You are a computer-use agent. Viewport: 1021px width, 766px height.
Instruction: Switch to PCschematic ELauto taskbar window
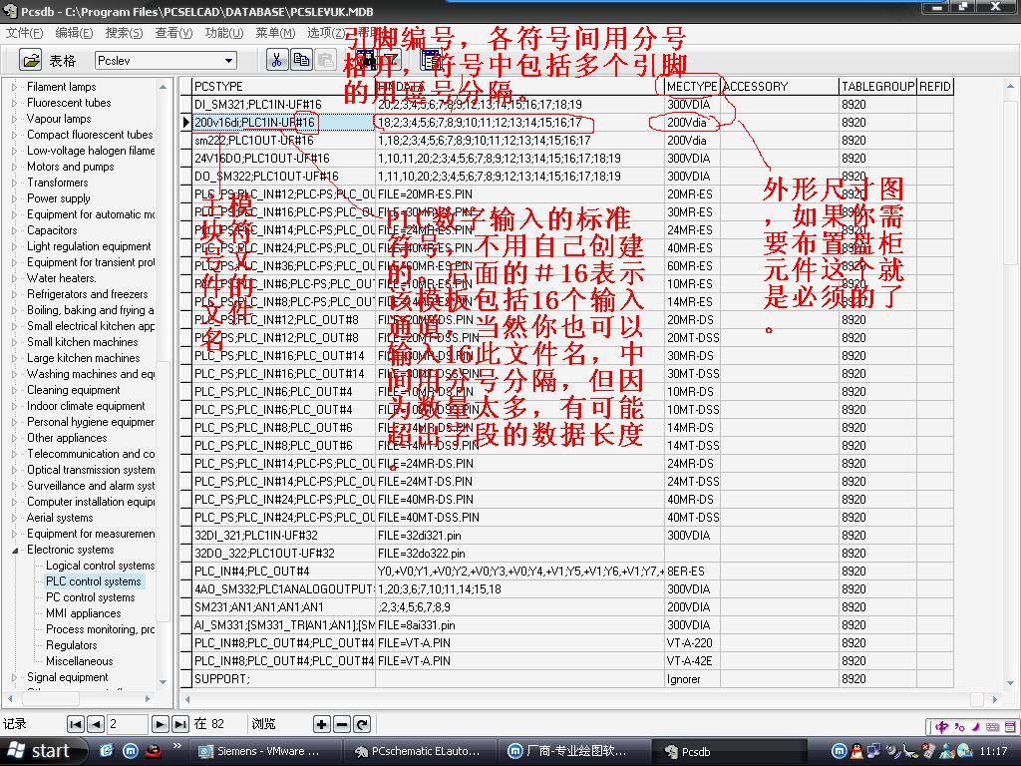click(421, 751)
